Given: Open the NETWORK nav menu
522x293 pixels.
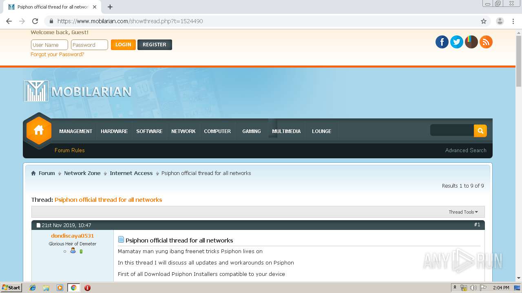Looking at the screenshot, I should tap(183, 131).
